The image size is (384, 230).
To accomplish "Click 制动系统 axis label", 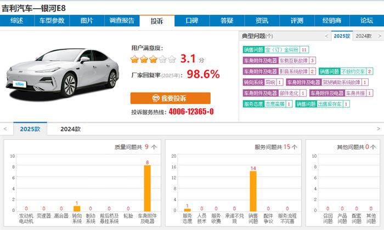I will pyautogui.click(x=91, y=219).
